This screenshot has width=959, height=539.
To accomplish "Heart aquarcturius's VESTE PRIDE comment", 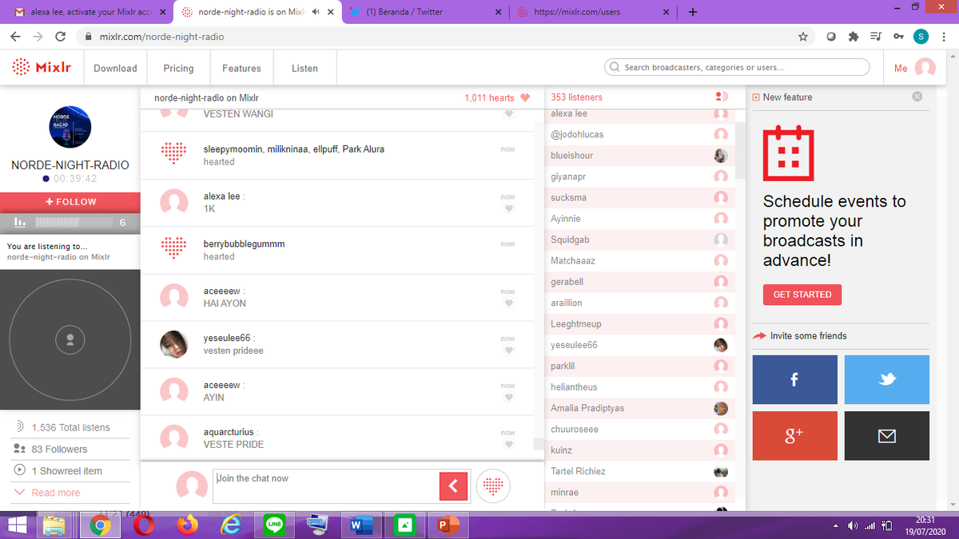I will [x=508, y=445].
